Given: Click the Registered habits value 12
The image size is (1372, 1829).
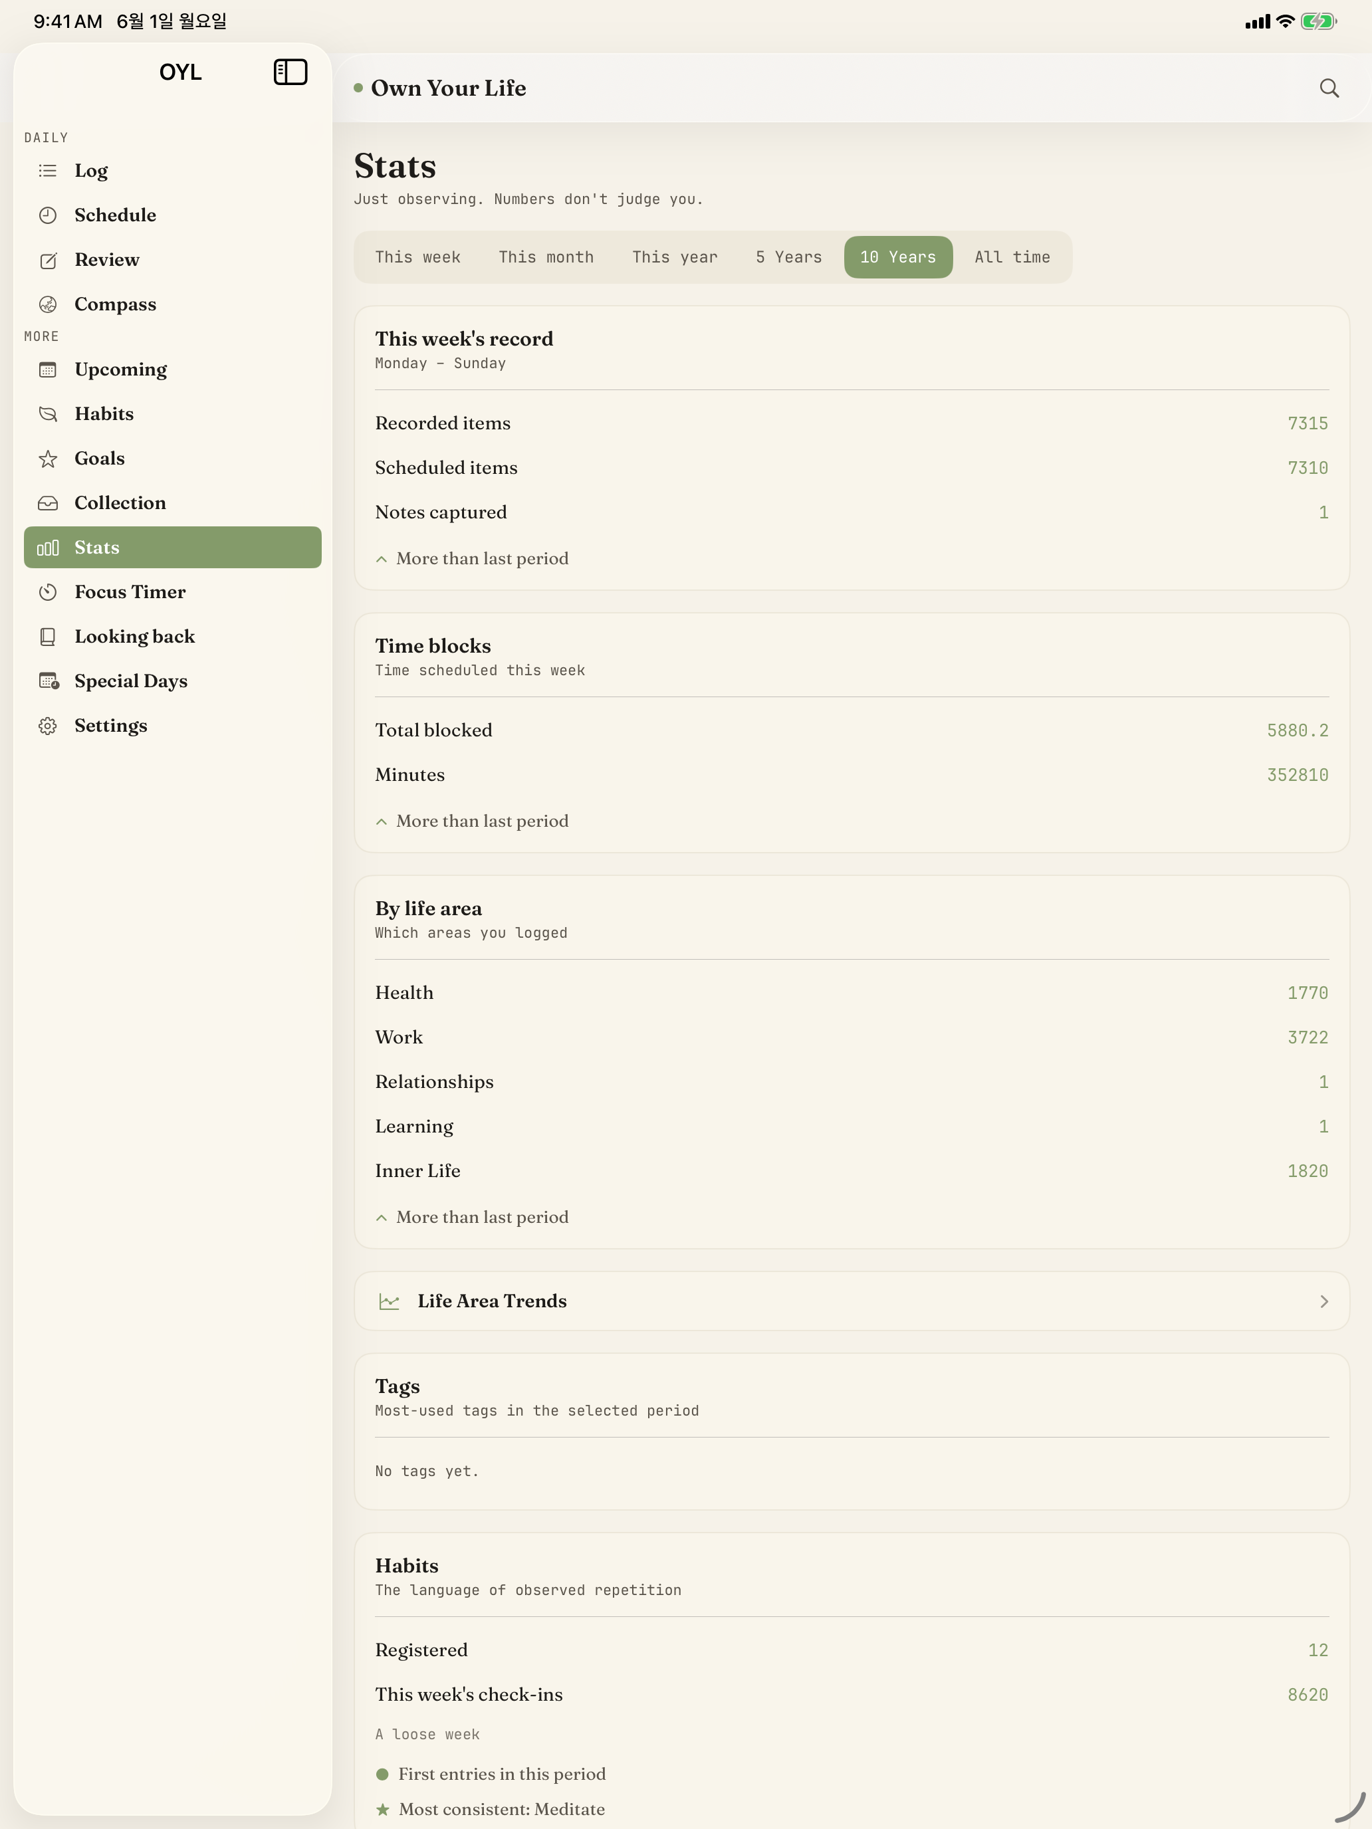Looking at the screenshot, I should [x=1318, y=1650].
